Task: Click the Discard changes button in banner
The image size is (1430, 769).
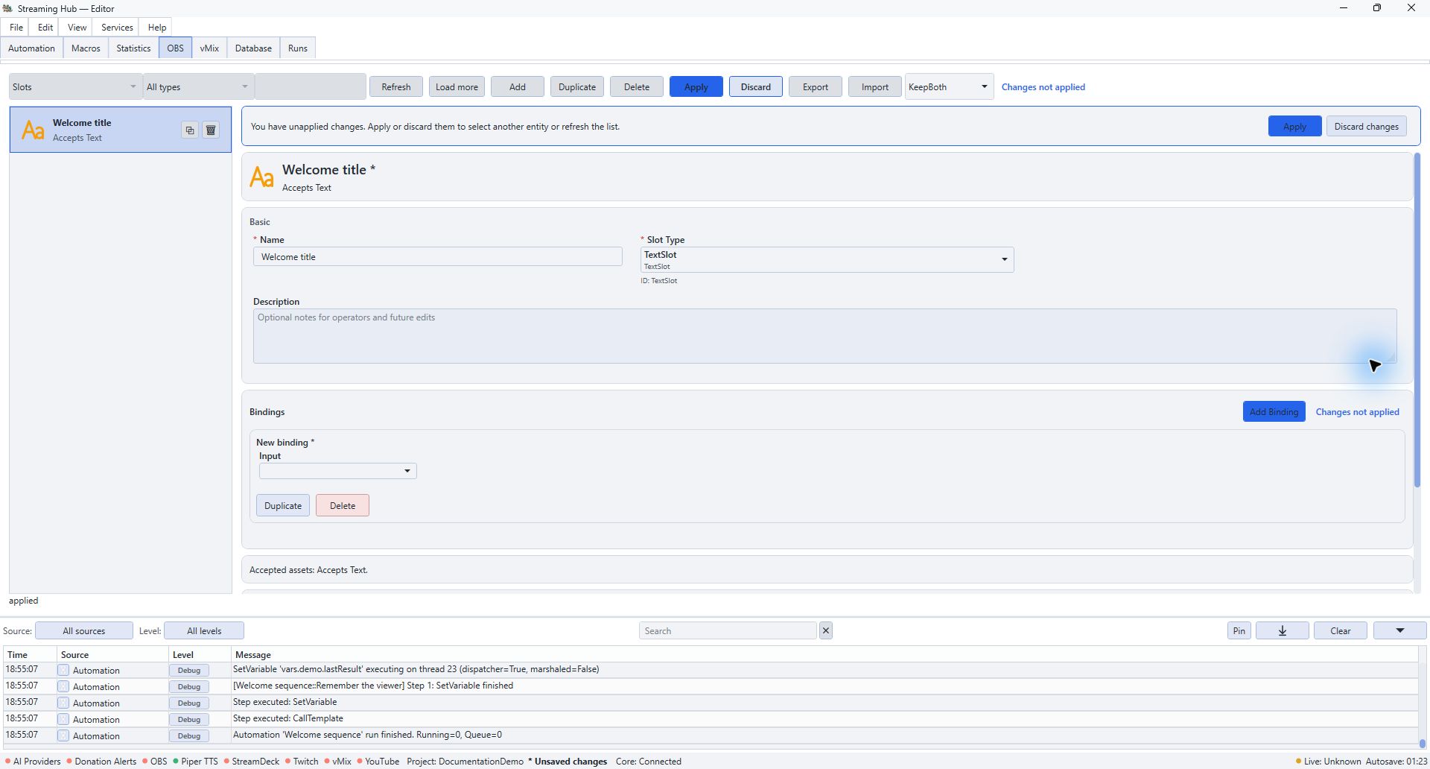Action: coord(1366,127)
